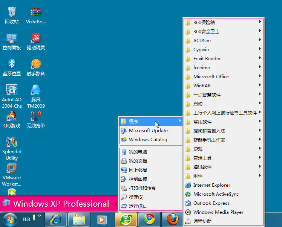This screenshot has width=282, height=227.
Task: Launch Microsoft ActiveSync from programs list
Action: click(x=224, y=194)
